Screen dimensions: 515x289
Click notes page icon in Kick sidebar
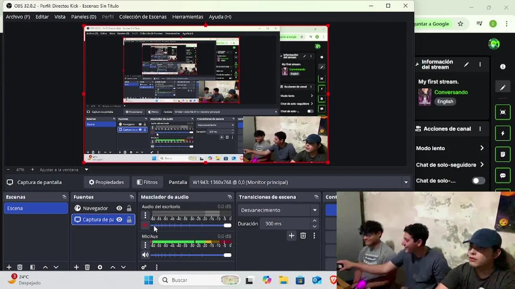(503, 155)
